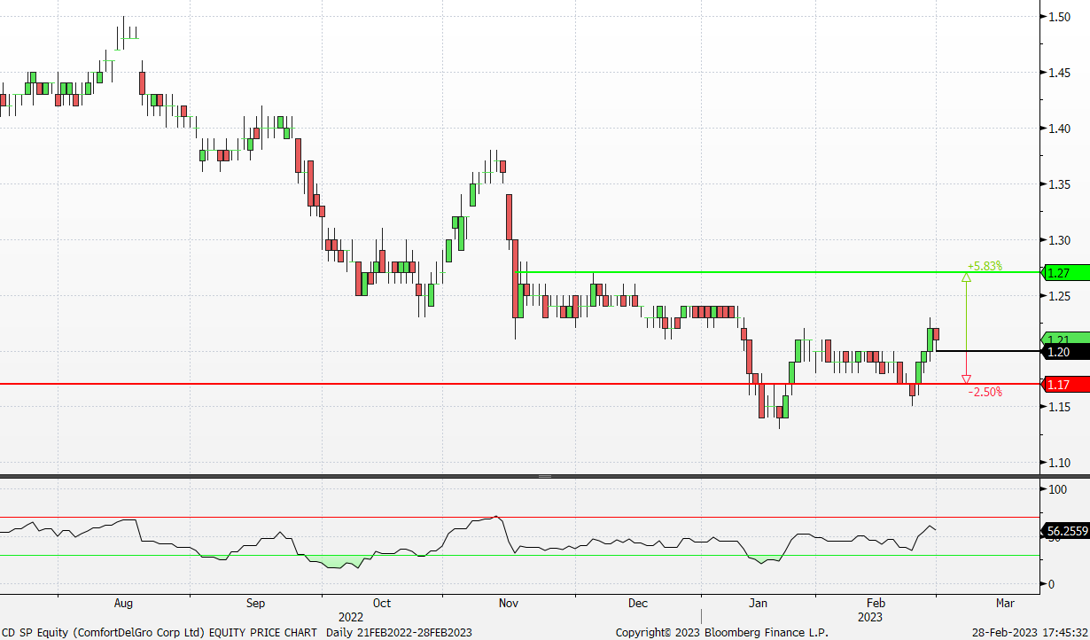Click the 2023 year label

pos(869,616)
